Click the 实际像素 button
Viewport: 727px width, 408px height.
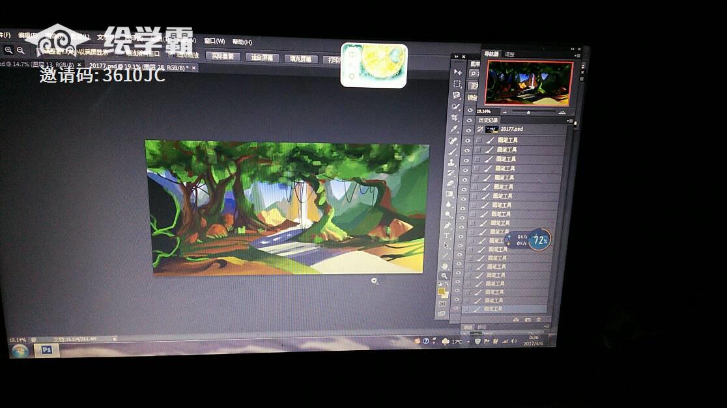pos(223,56)
